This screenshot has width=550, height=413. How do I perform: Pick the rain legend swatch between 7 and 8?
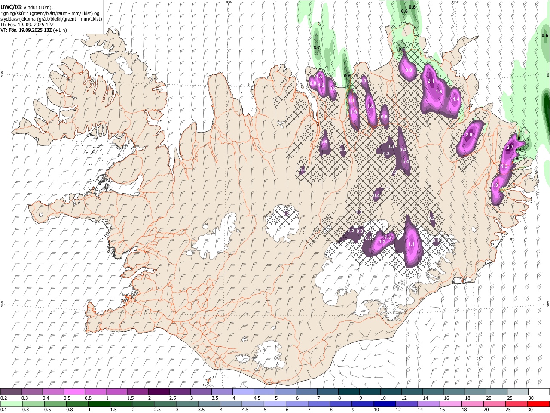319,404
